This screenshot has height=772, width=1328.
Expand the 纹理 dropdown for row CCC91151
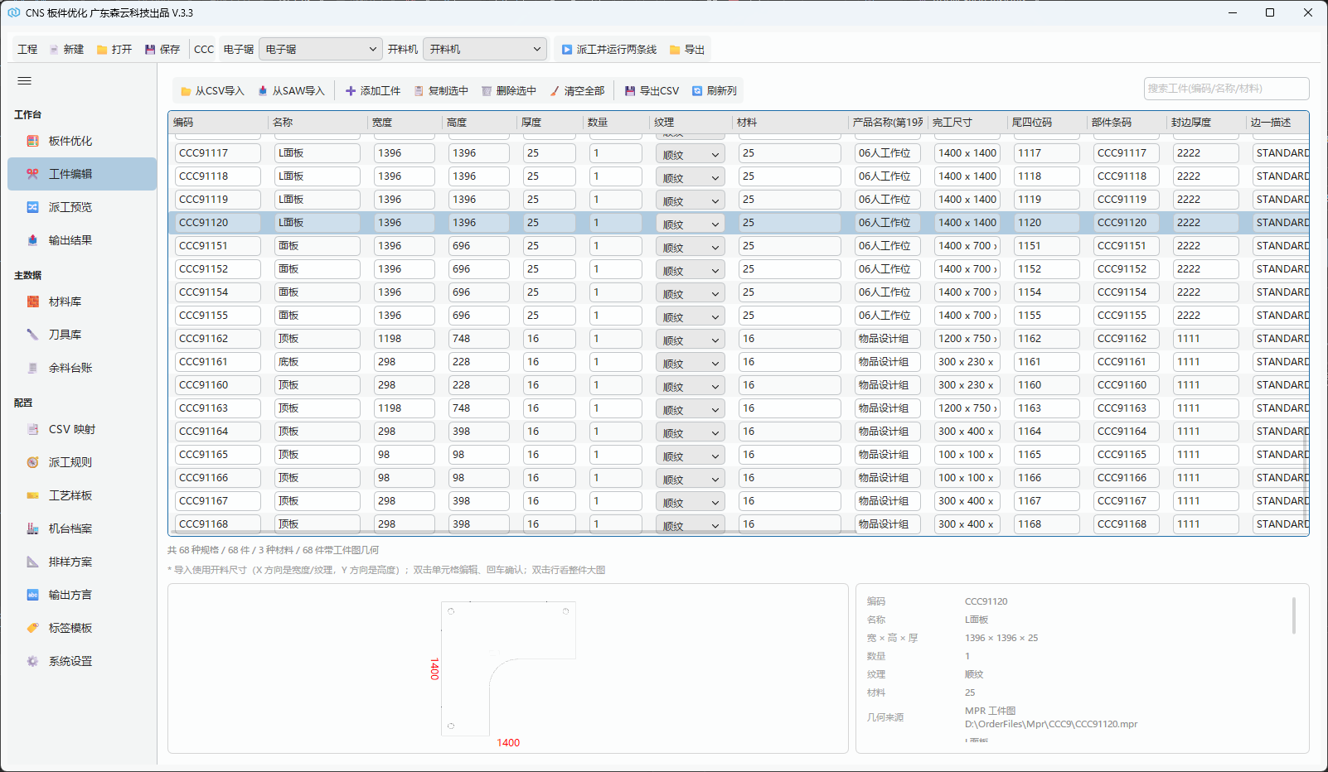(690, 247)
